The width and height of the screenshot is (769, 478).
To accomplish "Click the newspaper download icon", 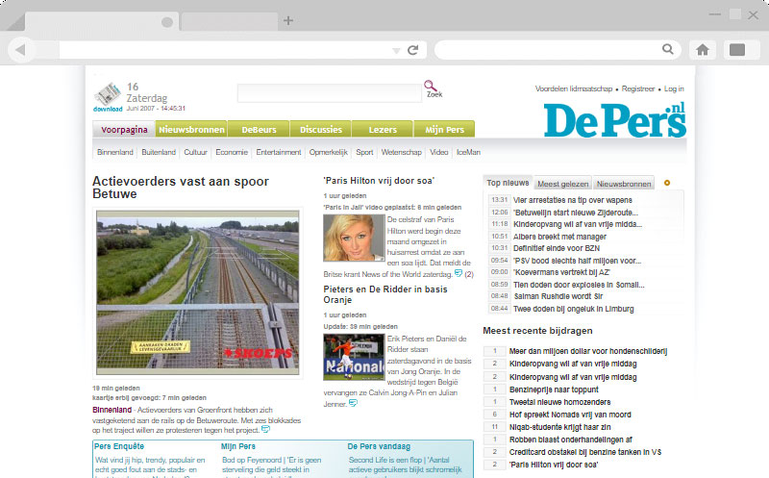I will (108, 96).
